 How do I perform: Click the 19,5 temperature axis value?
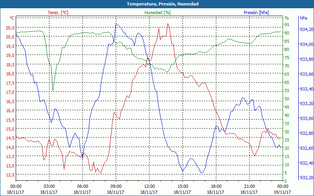point(10,46)
